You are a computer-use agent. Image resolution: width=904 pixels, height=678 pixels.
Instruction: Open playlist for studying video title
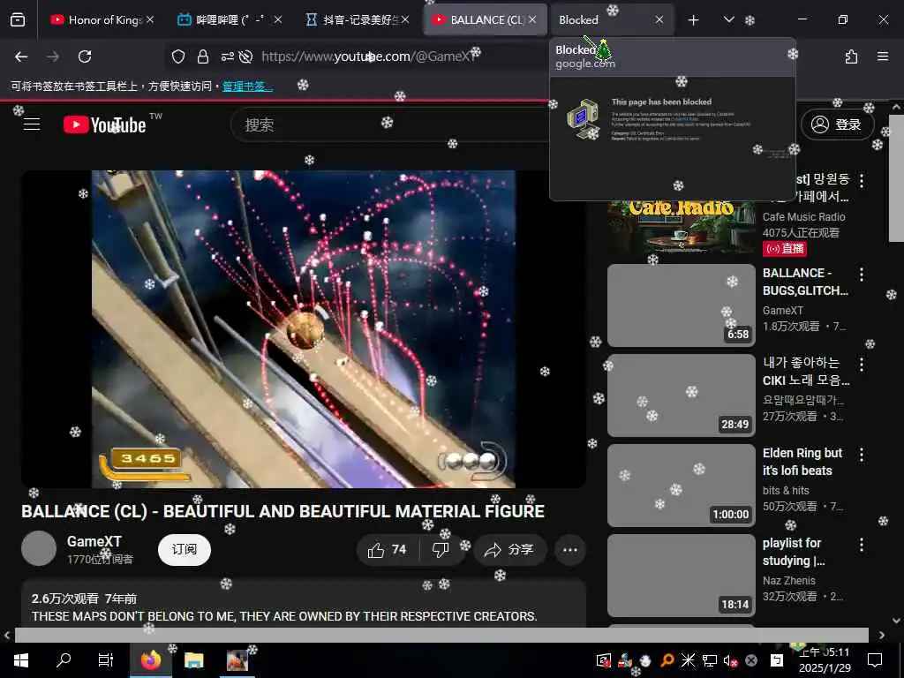coord(794,552)
